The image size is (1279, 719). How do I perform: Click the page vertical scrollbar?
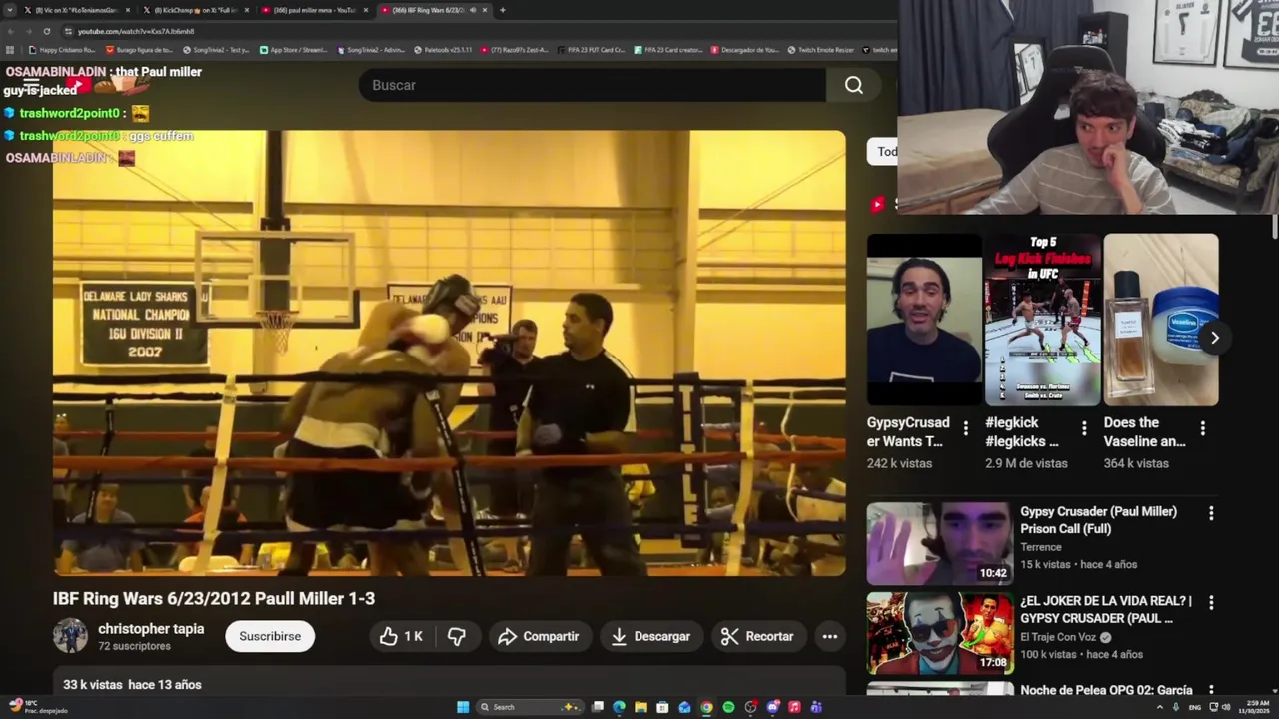1274,228
